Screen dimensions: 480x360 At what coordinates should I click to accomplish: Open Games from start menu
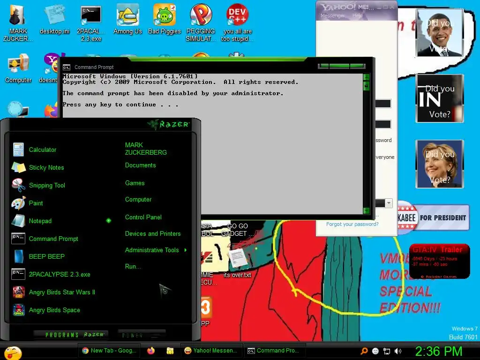135,183
